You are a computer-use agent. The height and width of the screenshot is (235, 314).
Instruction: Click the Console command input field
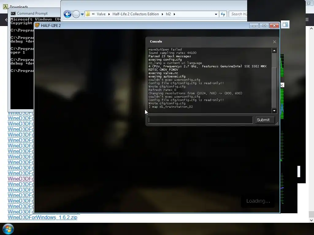pyautogui.click(x=201, y=120)
